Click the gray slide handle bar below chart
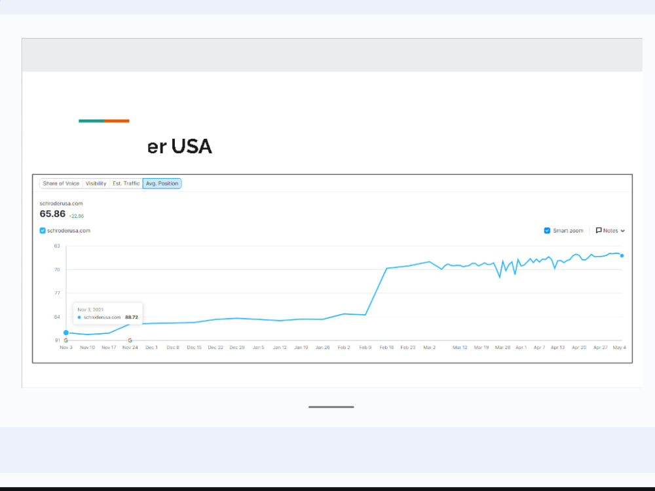The width and height of the screenshot is (655, 491). pos(331,407)
